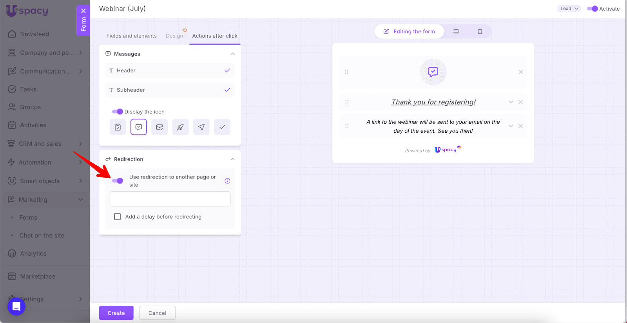Image resolution: width=627 pixels, height=323 pixels.
Task: Click the redirection URL input field
Action: coord(170,199)
